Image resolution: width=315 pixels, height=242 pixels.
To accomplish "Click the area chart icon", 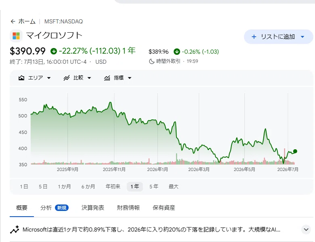I will (21, 78).
